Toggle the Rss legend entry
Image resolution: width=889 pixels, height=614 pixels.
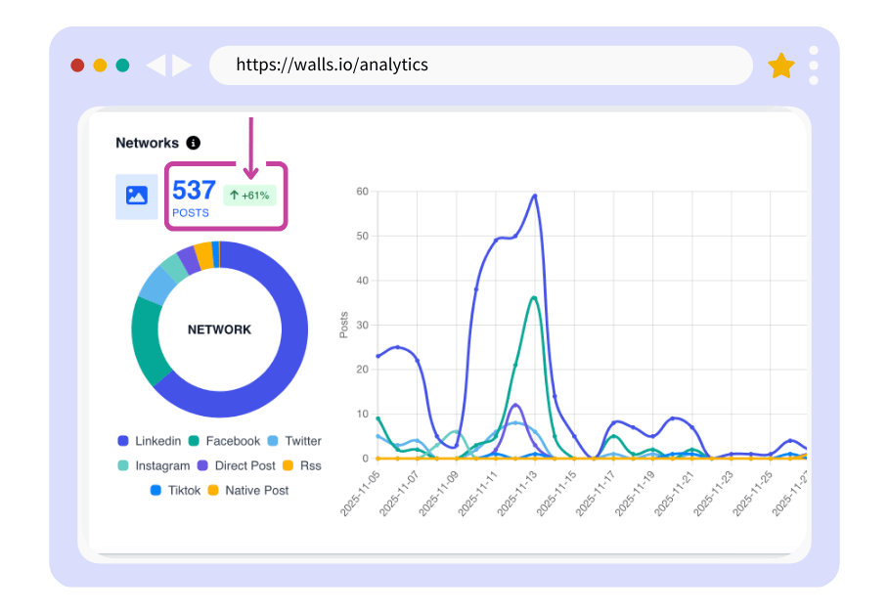pos(302,465)
